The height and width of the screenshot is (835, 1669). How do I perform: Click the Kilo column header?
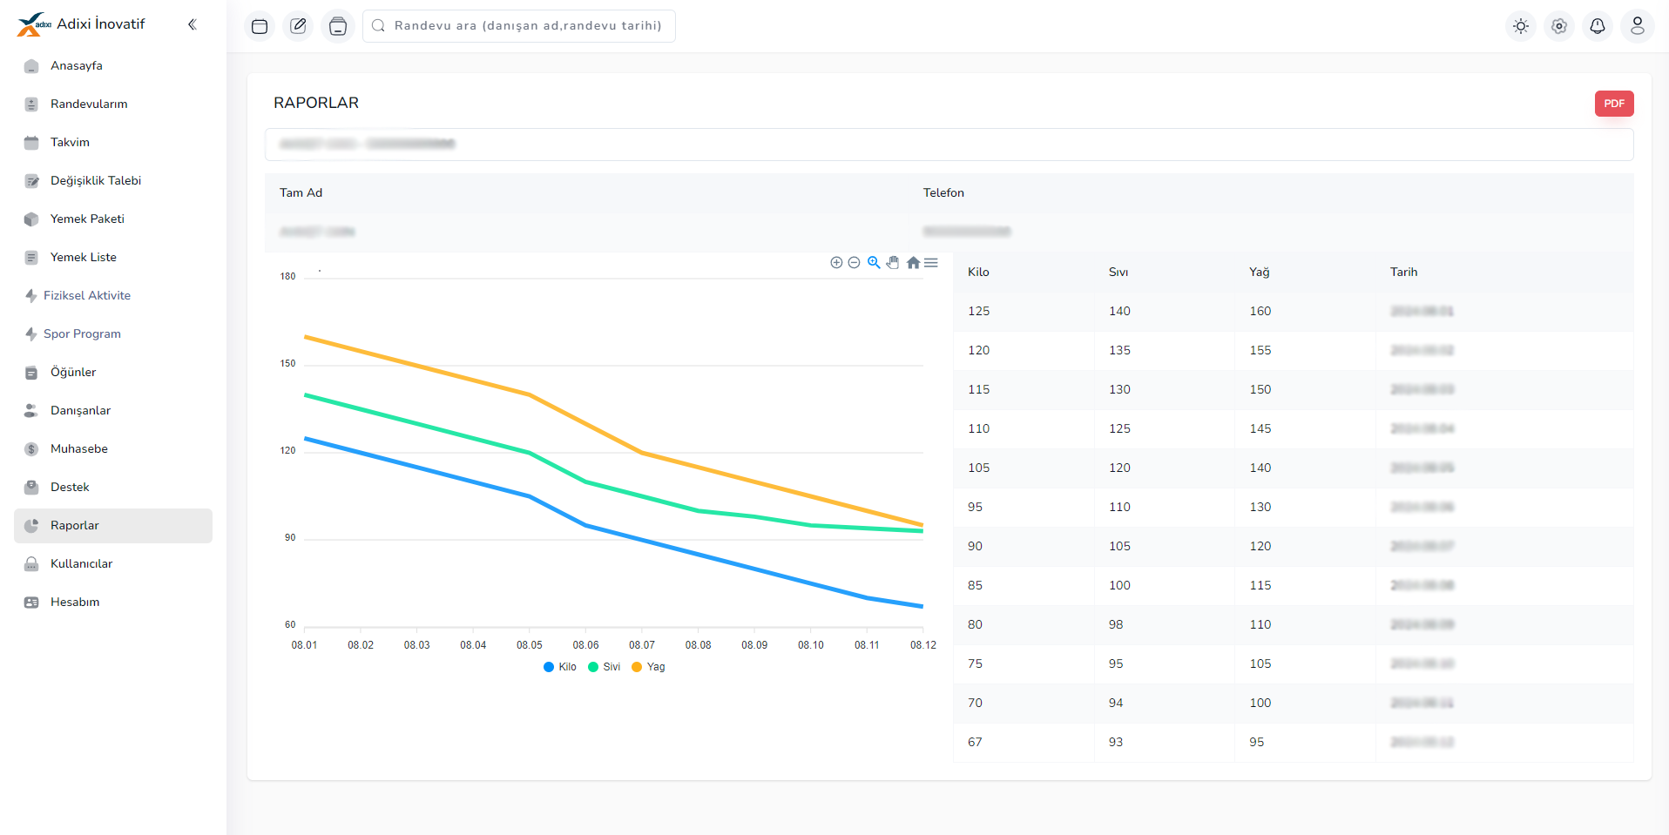click(978, 273)
